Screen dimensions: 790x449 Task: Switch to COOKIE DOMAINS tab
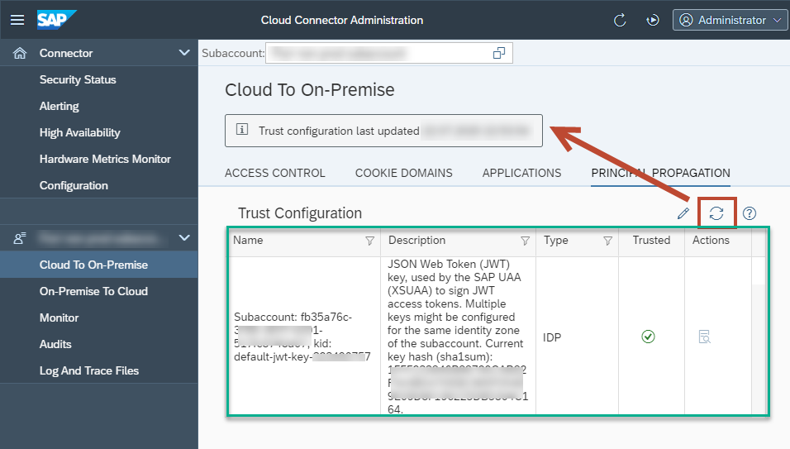pyautogui.click(x=403, y=173)
